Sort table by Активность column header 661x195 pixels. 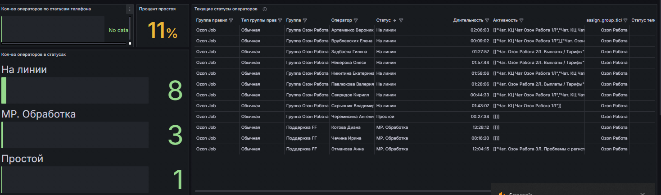(x=505, y=20)
